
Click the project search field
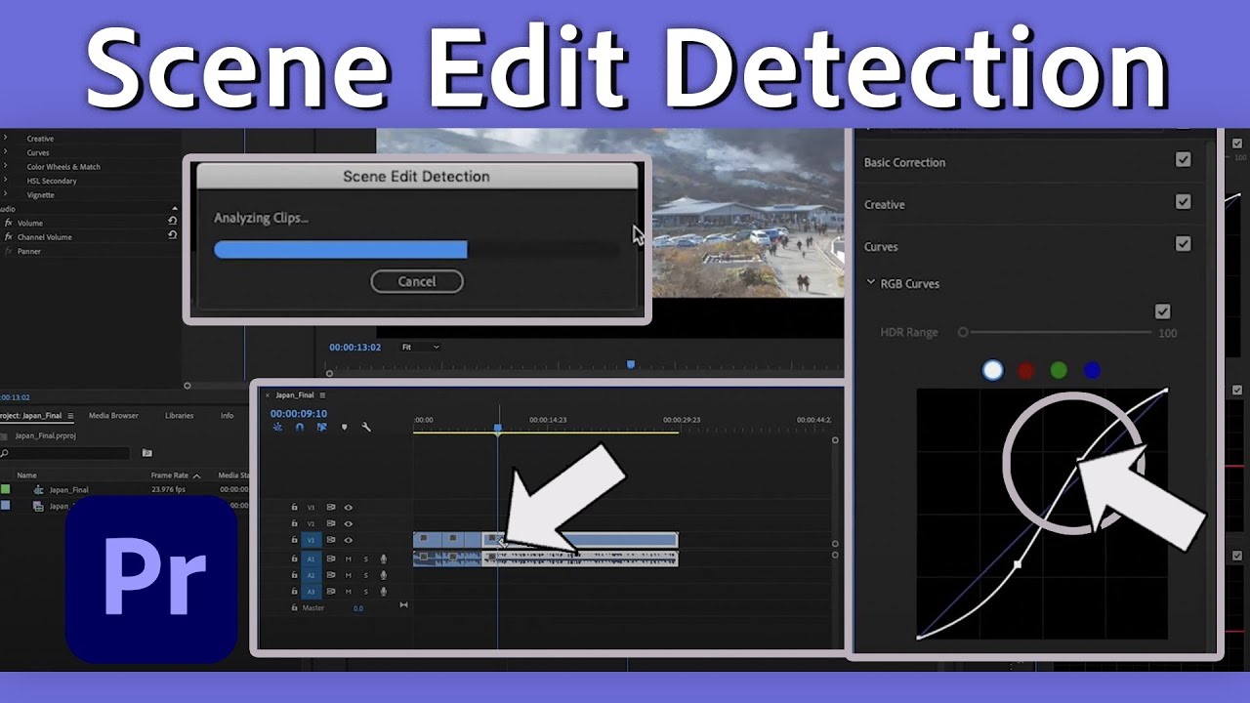pos(66,453)
